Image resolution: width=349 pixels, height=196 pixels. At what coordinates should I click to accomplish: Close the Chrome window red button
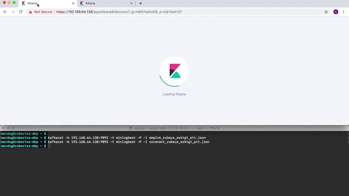pos(4,3)
